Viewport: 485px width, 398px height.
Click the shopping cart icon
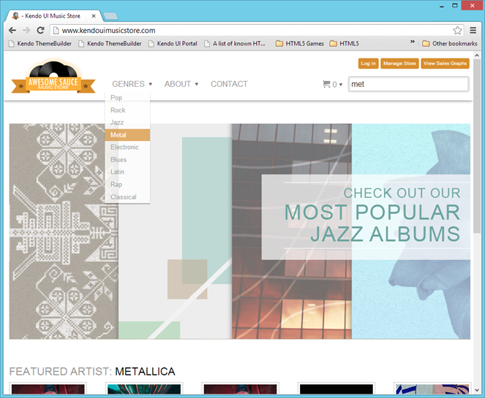pos(326,84)
